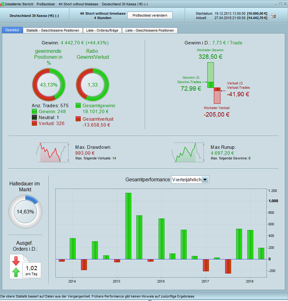The image size is (288, 301).
Task: Click the Haltedauer im Markt donut chart
Action: click(x=25, y=212)
